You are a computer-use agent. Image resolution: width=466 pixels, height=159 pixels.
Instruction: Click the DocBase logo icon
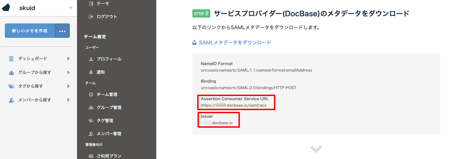[6, 8]
